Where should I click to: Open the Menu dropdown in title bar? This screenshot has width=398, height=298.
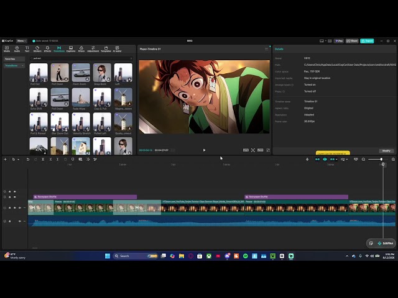pyautogui.click(x=22, y=41)
